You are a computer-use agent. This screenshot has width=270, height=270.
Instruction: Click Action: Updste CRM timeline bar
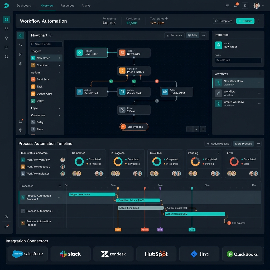tap(195, 214)
